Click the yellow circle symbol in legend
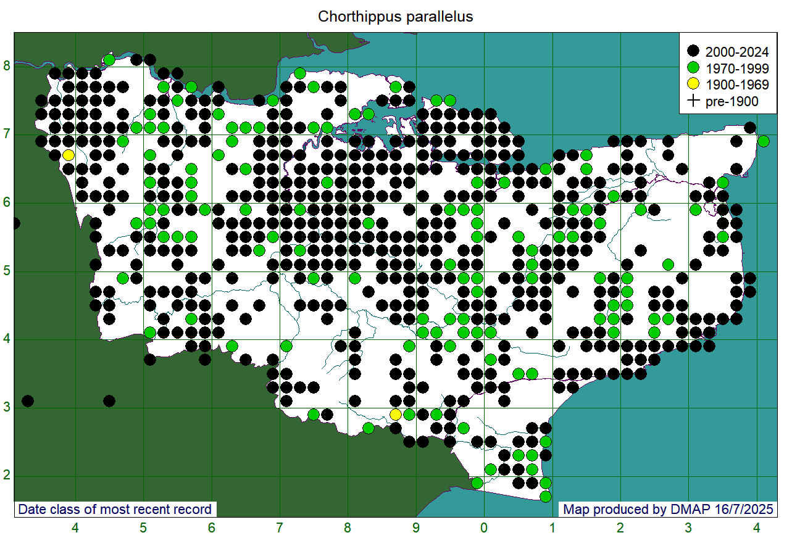Viewport: 792px width, 538px height. (693, 85)
